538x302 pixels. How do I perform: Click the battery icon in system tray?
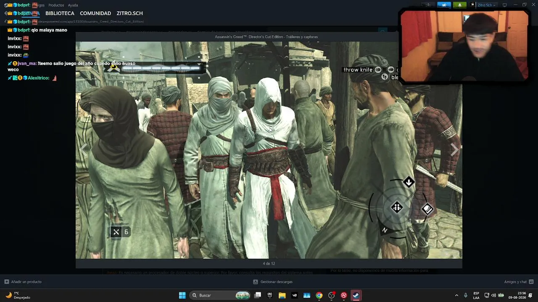pyautogui.click(x=501, y=295)
